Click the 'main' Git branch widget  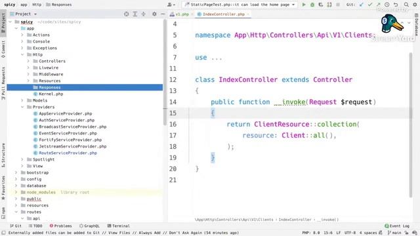click(394, 233)
